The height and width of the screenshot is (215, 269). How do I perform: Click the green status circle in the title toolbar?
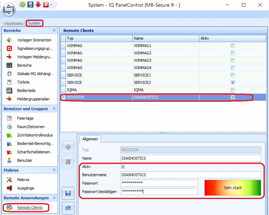pyautogui.click(x=22, y=4)
